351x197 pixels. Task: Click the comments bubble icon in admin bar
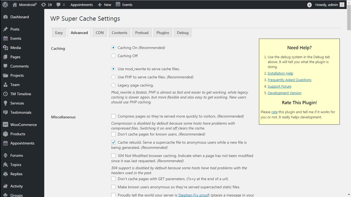pos(58,5)
